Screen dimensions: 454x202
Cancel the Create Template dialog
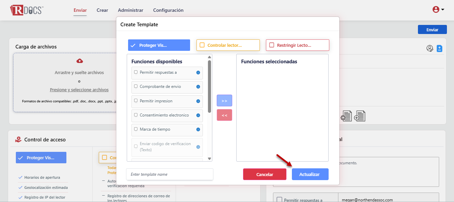[265, 174]
